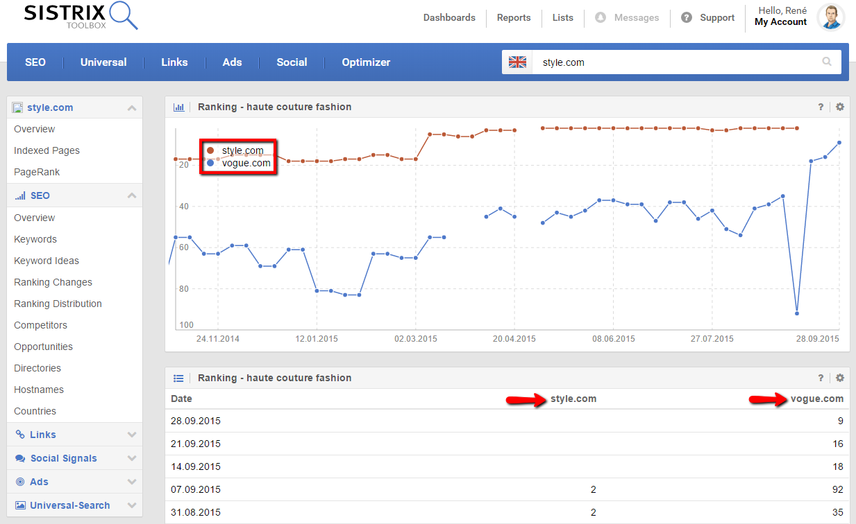Open the Ads tab in the blue navbar
Screen dimensions: 856x524
pos(232,62)
